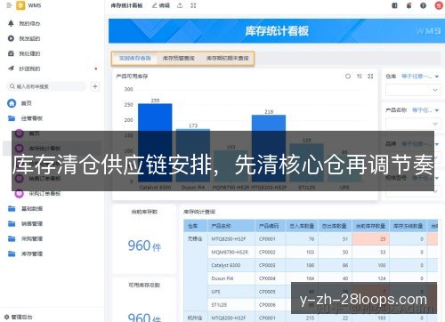Open 抄送我的 with the paper-plane icon
This screenshot has height=322, width=445.
click(x=25, y=68)
